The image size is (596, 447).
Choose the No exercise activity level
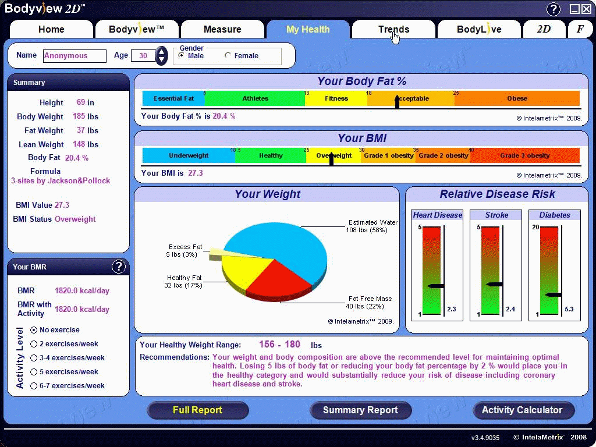click(x=34, y=330)
